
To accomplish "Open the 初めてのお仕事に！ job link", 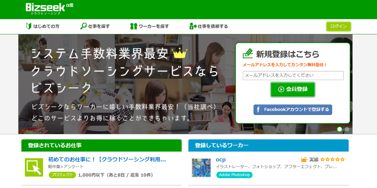I will [107, 160].
